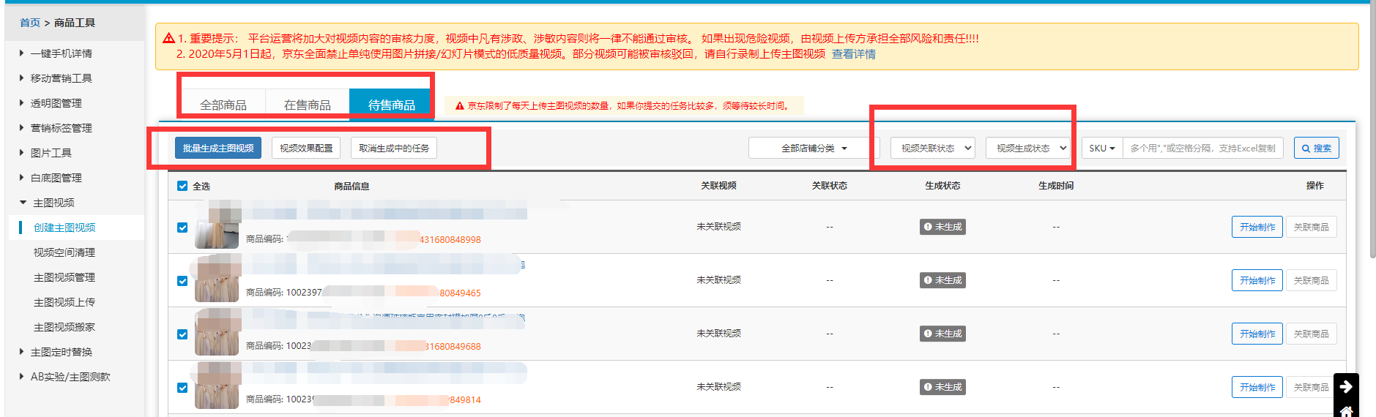Expand the 图片工具 sidebar menu
This screenshot has width=1376, height=417.
click(51, 153)
